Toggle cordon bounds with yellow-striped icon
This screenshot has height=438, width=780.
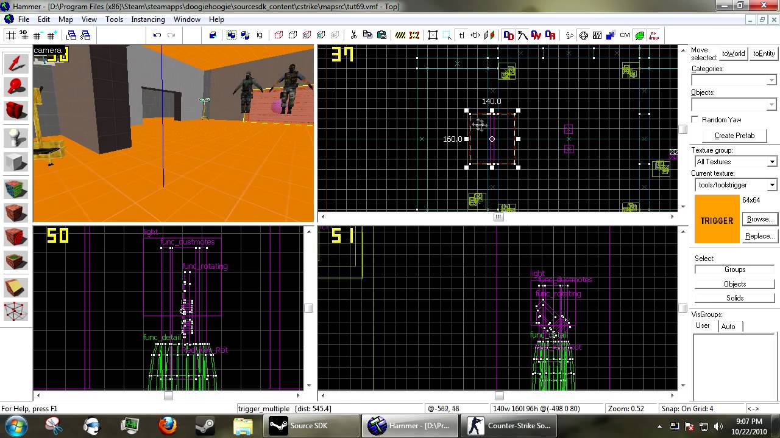point(400,35)
